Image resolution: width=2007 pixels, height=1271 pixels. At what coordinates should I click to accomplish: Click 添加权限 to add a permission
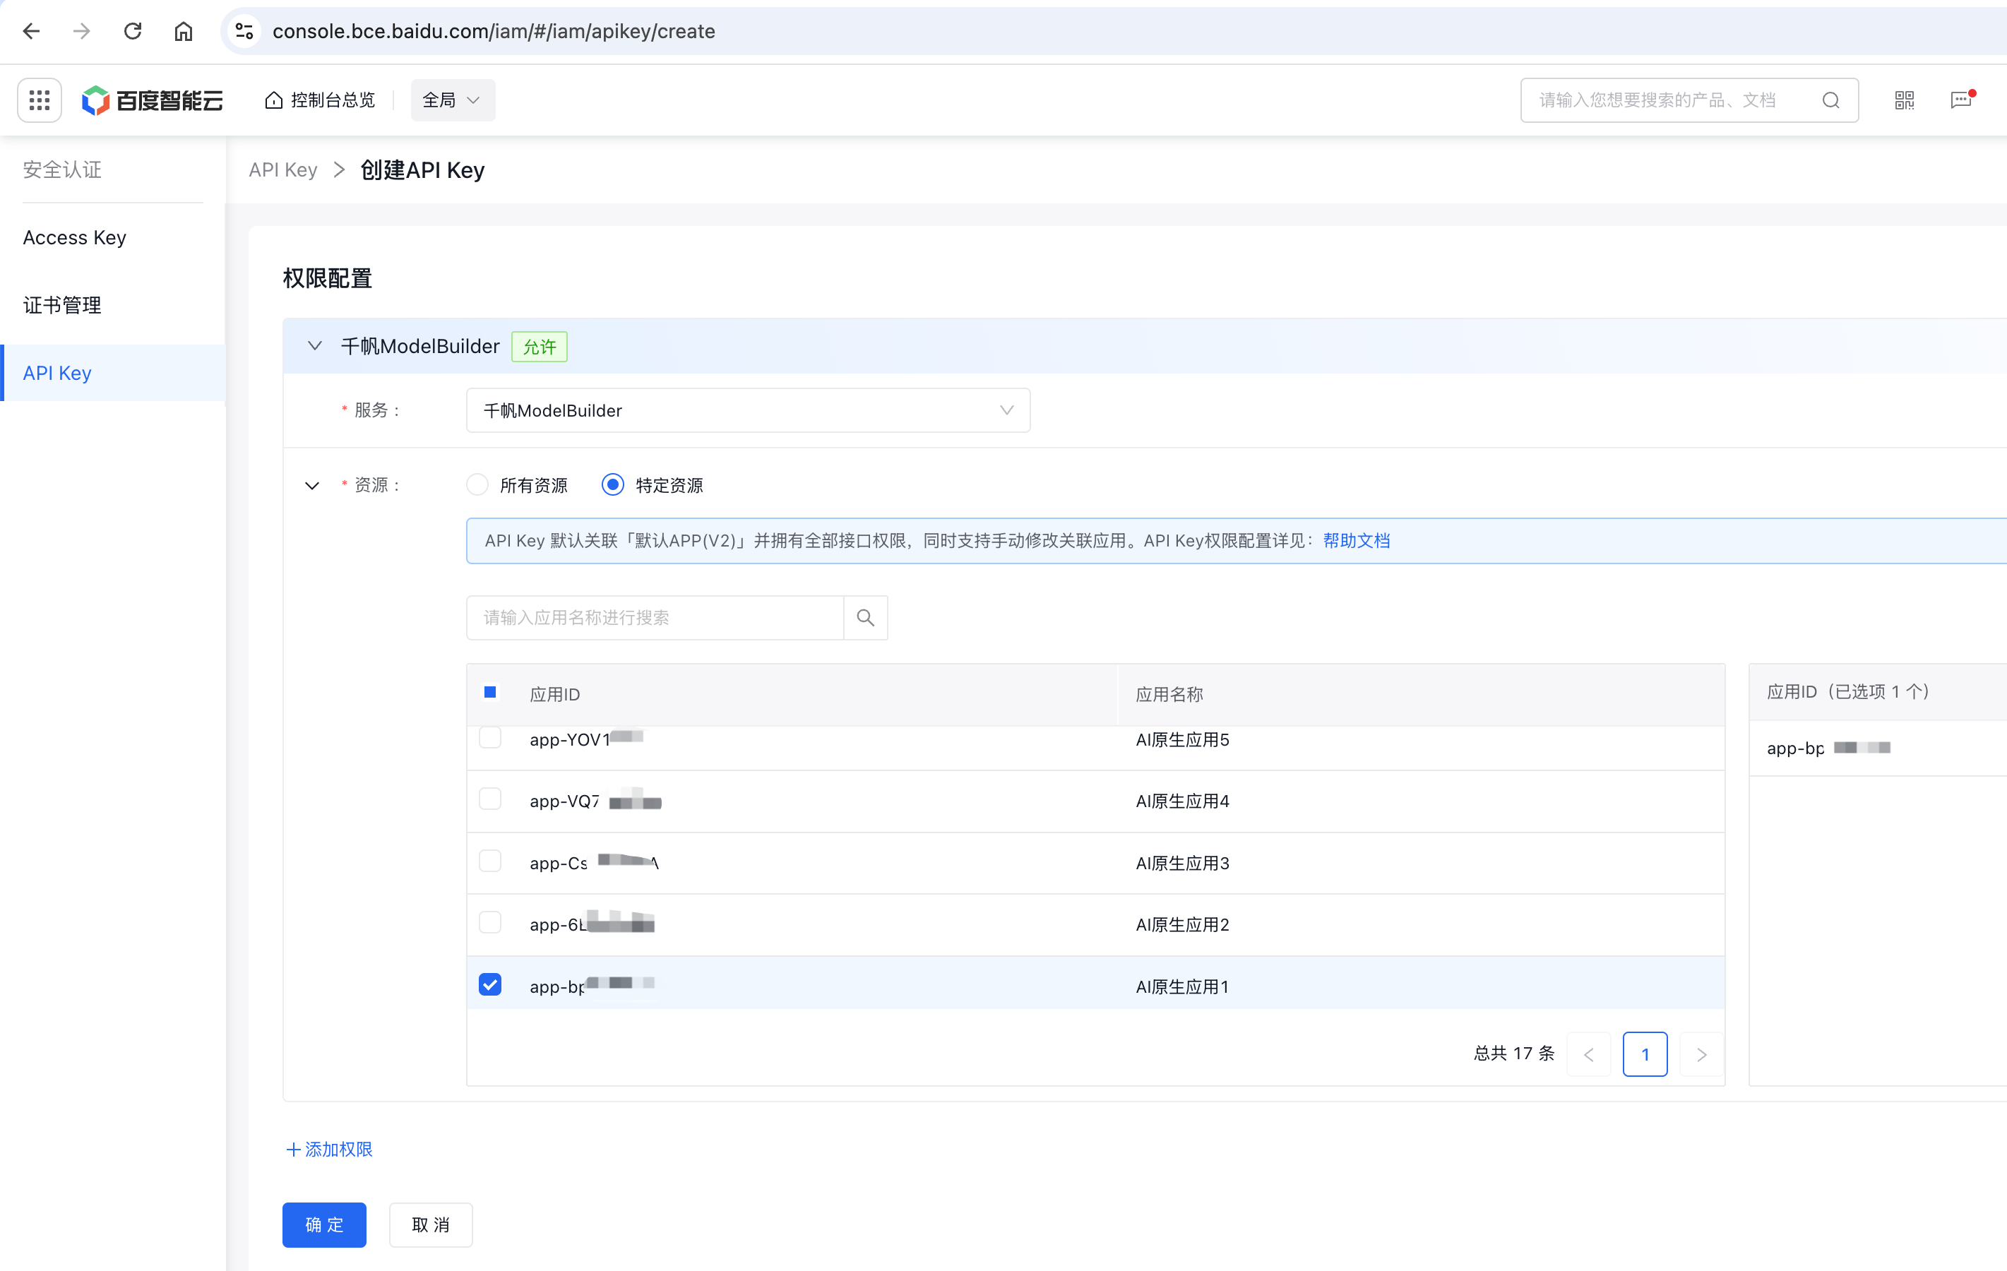tap(329, 1150)
